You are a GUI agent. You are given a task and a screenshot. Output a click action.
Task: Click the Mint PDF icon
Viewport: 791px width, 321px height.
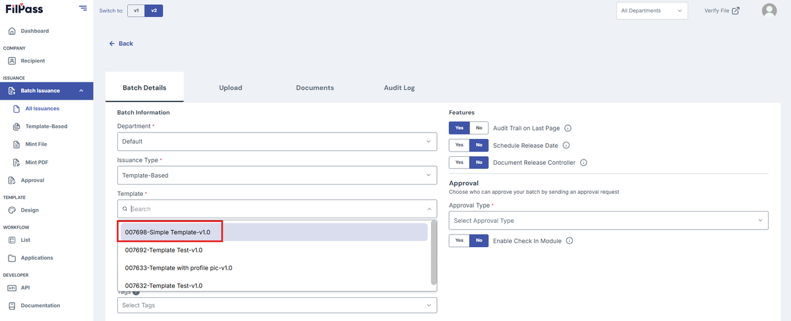pos(16,162)
